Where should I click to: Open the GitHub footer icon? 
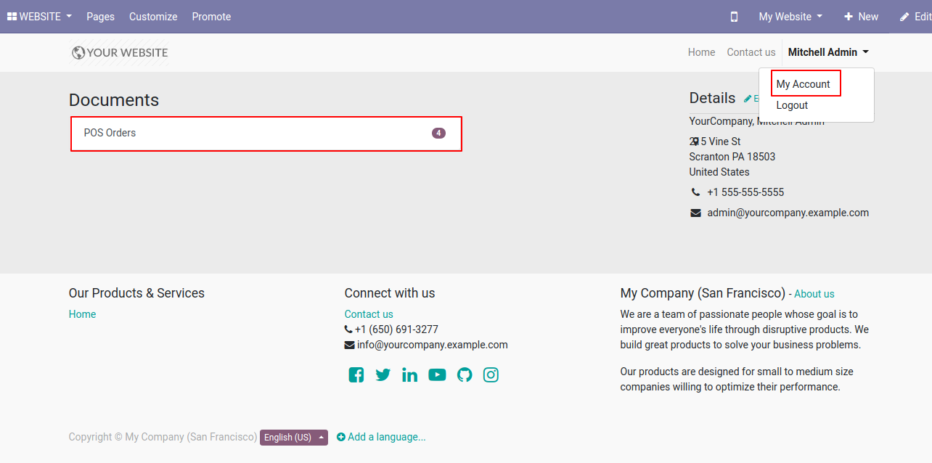click(x=465, y=375)
